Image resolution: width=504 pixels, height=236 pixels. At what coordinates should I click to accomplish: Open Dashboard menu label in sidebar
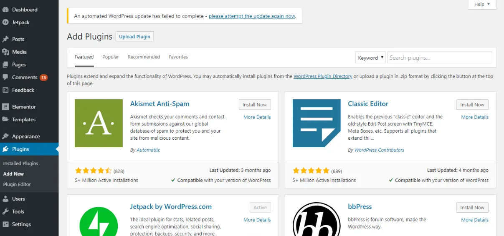click(x=25, y=10)
